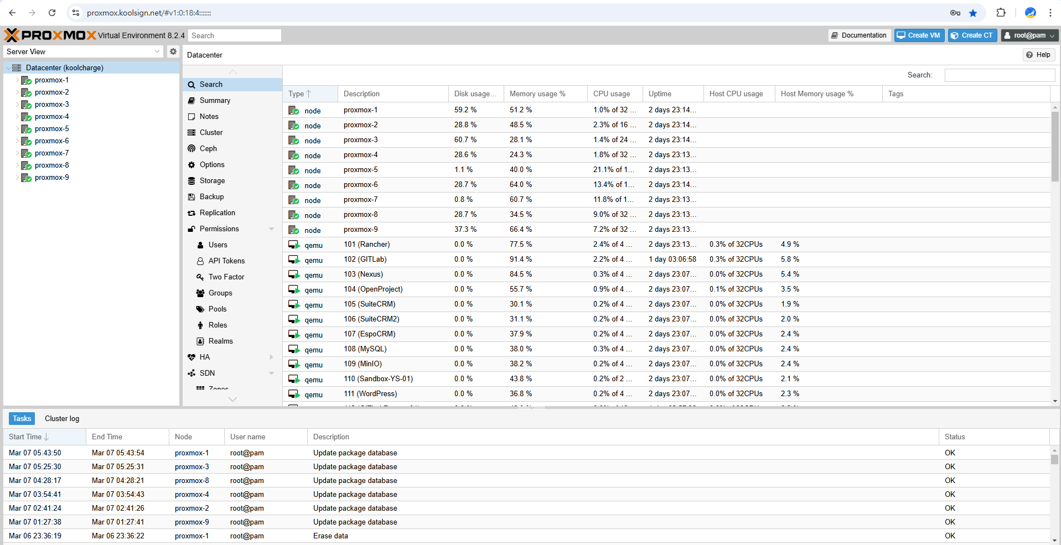This screenshot has width=1061, height=545.
Task: Expand the proxmox-1 tree node
Action: [17, 80]
